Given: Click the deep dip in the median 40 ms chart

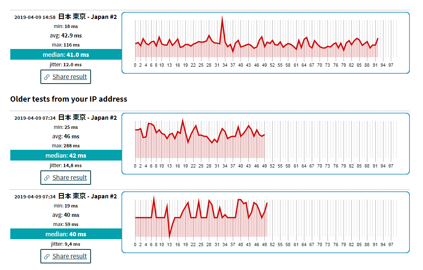Looking at the screenshot, I should [x=169, y=237].
